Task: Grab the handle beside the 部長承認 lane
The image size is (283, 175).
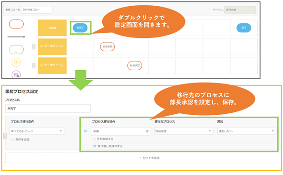Action: pos(34,47)
